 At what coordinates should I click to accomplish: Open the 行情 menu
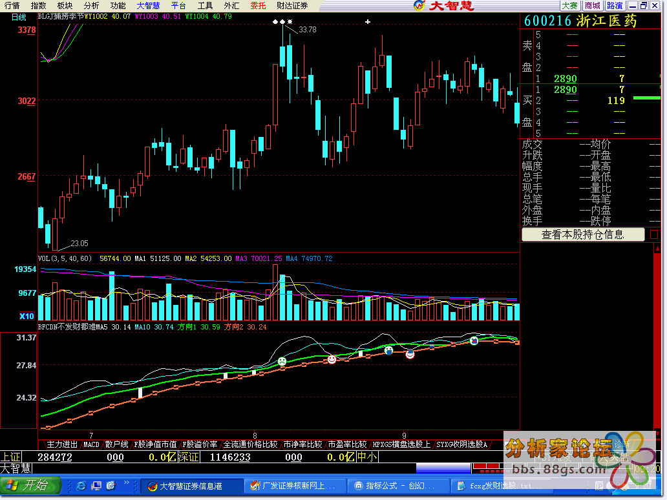coord(12,6)
